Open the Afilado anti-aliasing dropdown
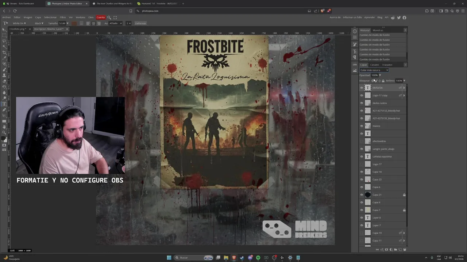The width and height of the screenshot is (467, 262). tap(115, 23)
